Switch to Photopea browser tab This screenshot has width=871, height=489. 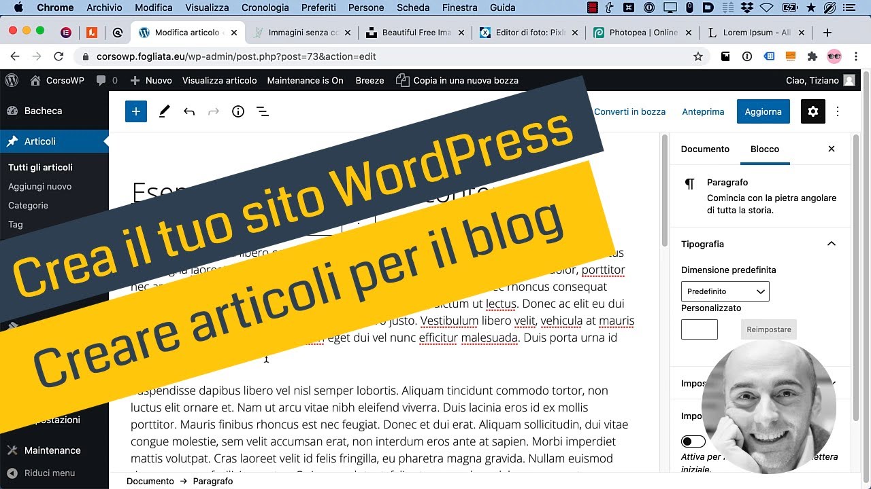click(642, 33)
